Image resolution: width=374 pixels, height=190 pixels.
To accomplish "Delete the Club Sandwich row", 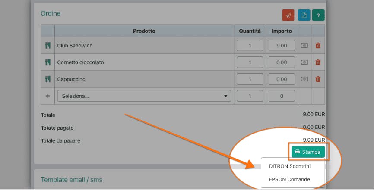I will pyautogui.click(x=318, y=46).
